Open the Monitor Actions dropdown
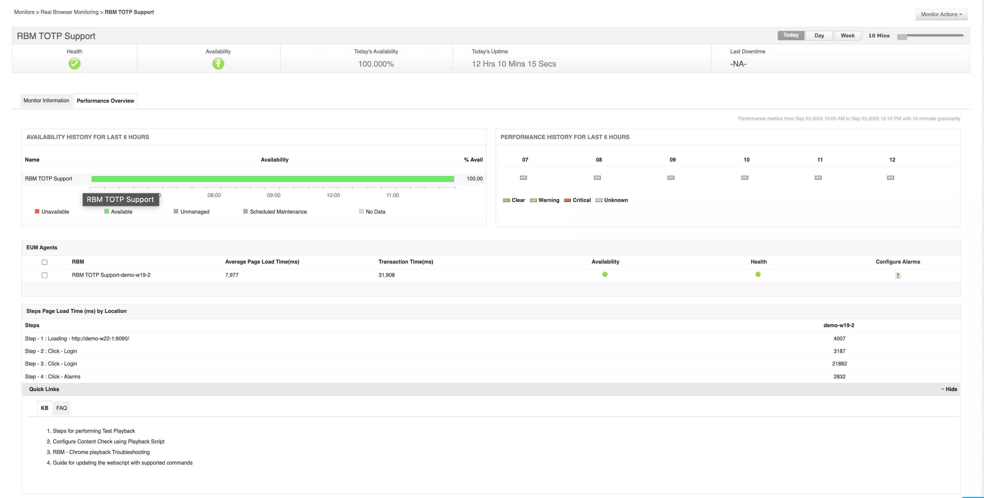Viewport: 984px width, 498px height. pos(941,14)
